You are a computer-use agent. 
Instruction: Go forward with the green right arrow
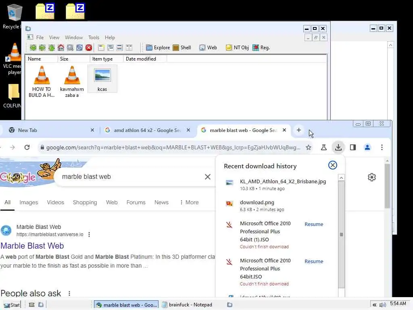(x=42, y=48)
